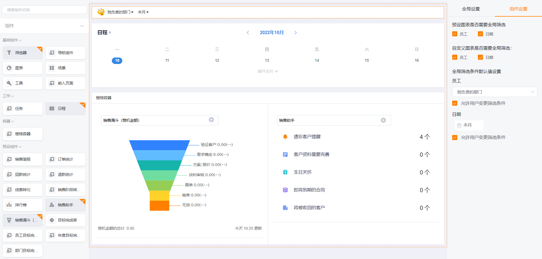Go to previous month in calendar
Image resolution: width=542 pixels, height=259 pixels.
[x=248, y=33]
